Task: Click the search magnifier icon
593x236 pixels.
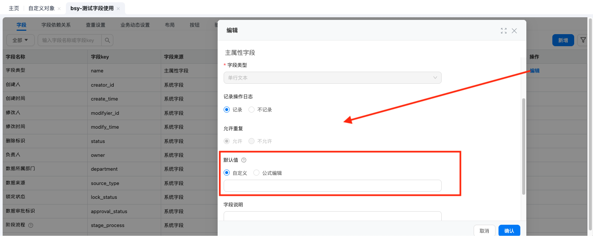Action: click(x=107, y=40)
